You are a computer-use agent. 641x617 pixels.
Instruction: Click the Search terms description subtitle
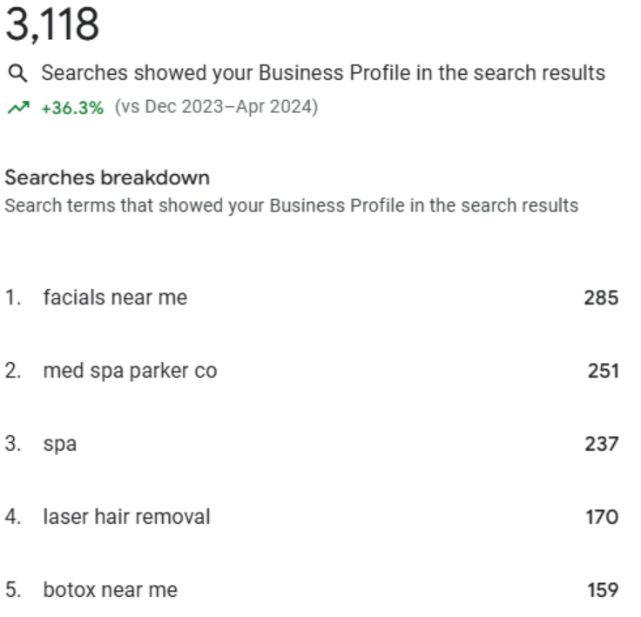pos(292,205)
